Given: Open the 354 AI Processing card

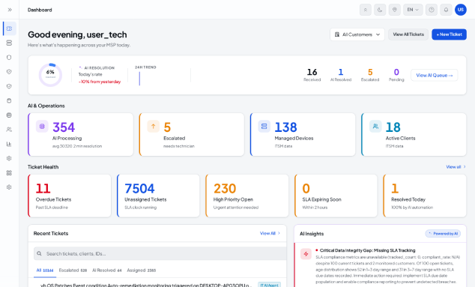Looking at the screenshot, I should 81,135.
